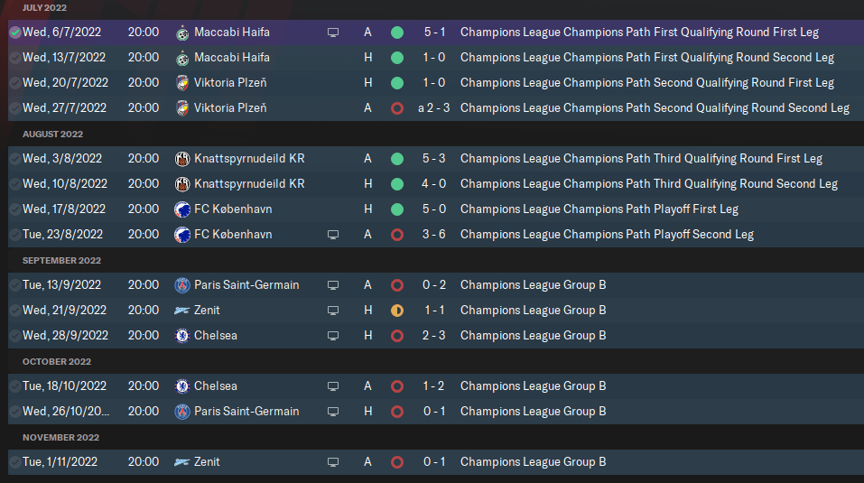Toggle check mark beside Wed, 26/10 PSG fixture

click(15, 412)
